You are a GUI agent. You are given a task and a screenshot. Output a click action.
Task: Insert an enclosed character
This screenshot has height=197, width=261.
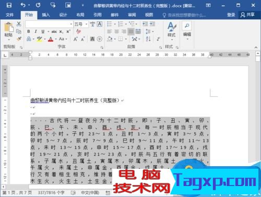pos(100,39)
